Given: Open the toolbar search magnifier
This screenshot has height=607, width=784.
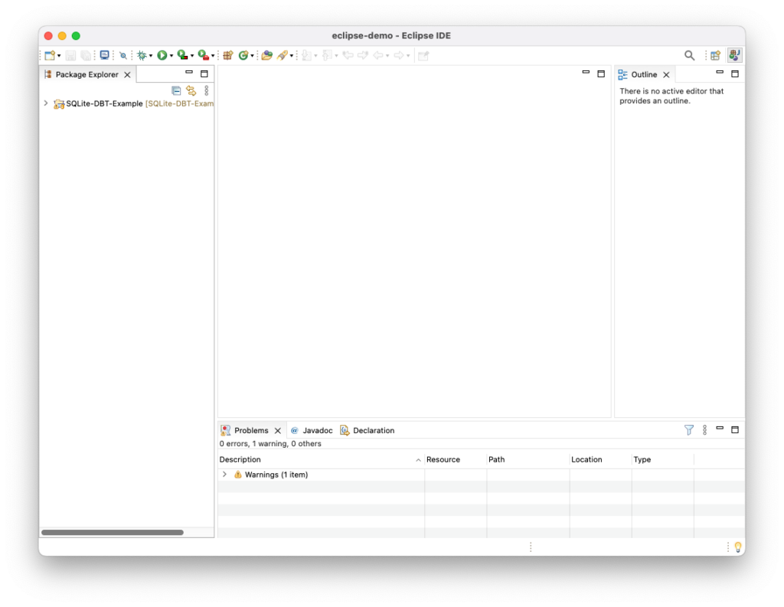Looking at the screenshot, I should pyautogui.click(x=689, y=55).
